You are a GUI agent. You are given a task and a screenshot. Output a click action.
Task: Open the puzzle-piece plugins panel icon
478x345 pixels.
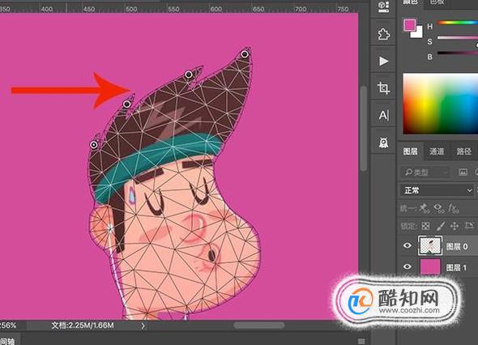[383, 34]
